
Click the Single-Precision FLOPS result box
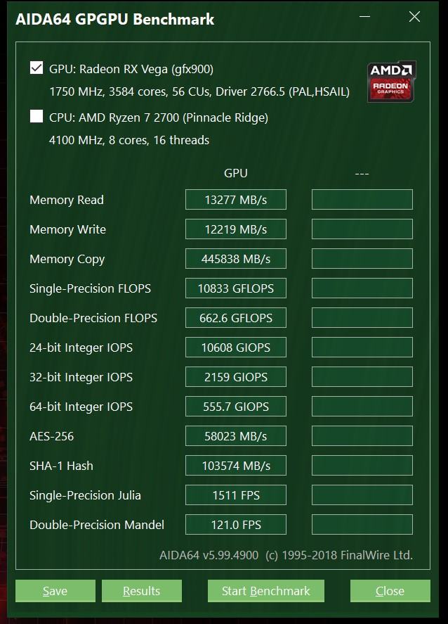coord(236,288)
